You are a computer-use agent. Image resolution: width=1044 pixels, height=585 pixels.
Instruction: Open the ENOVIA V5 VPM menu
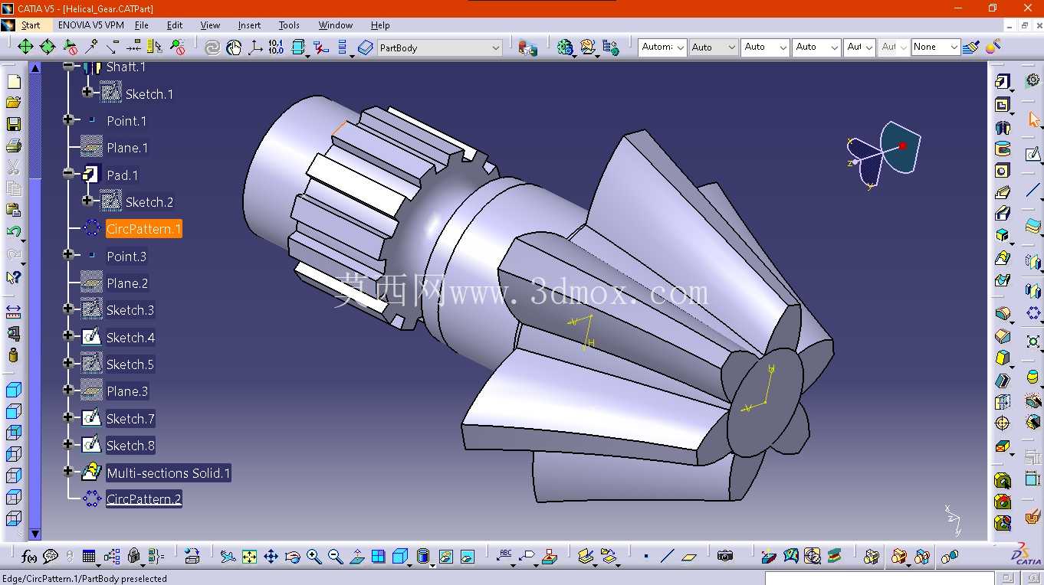[91, 25]
